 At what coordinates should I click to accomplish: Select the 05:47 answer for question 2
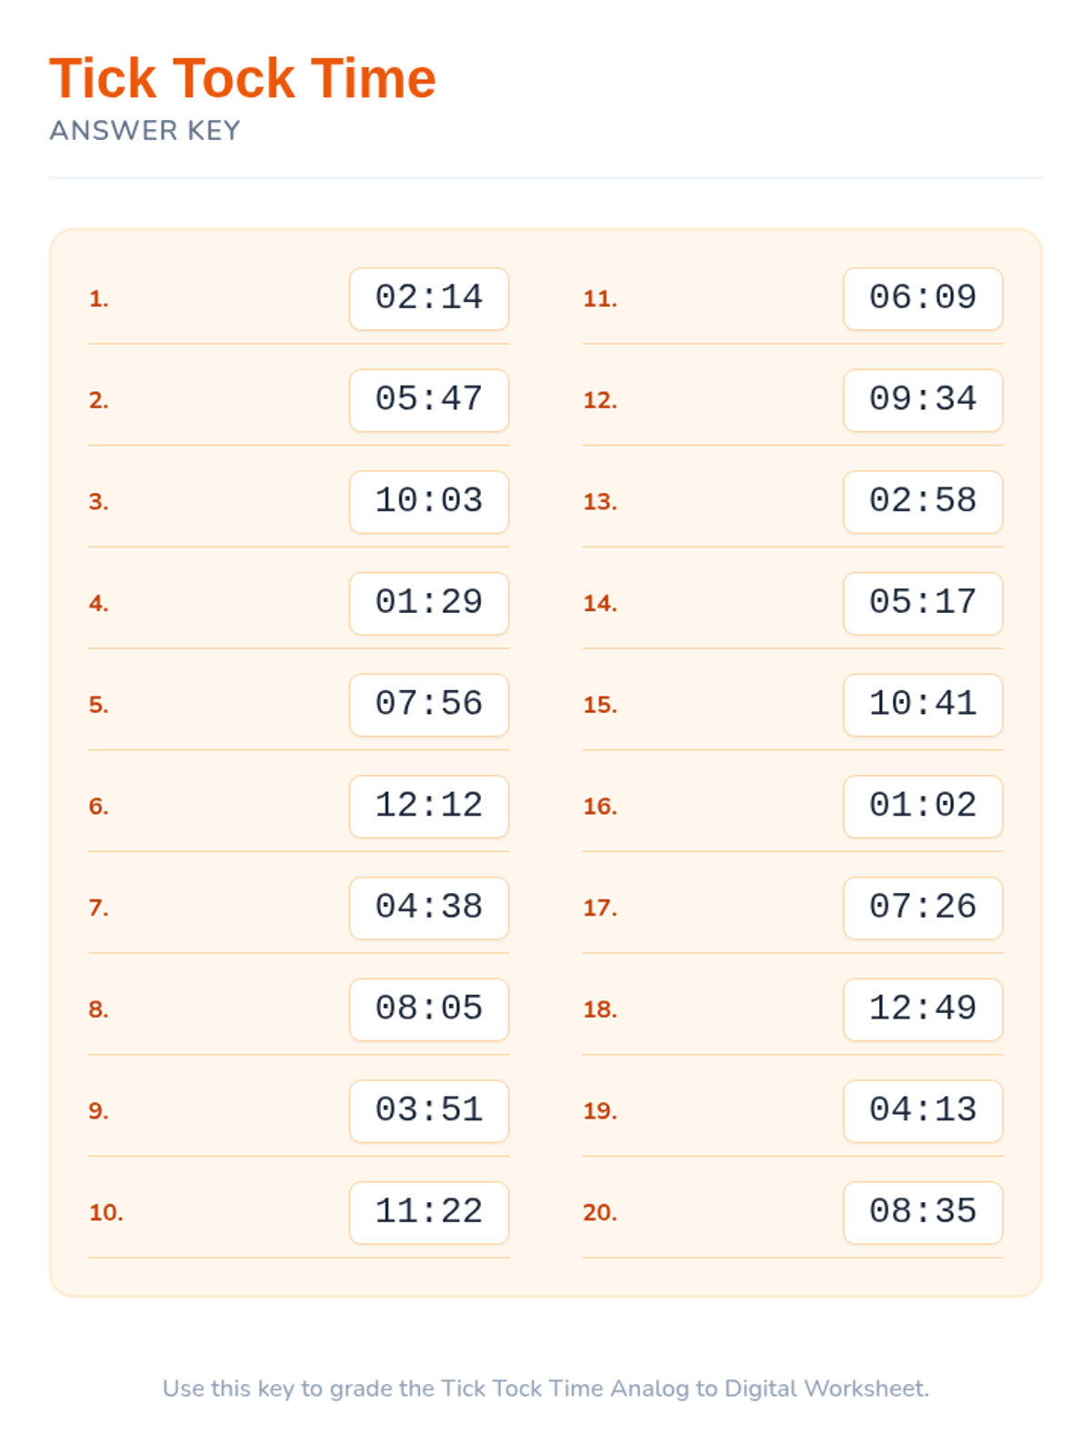tap(429, 400)
